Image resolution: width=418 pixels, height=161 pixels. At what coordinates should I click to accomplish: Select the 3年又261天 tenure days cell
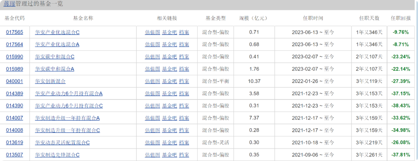click(369, 154)
